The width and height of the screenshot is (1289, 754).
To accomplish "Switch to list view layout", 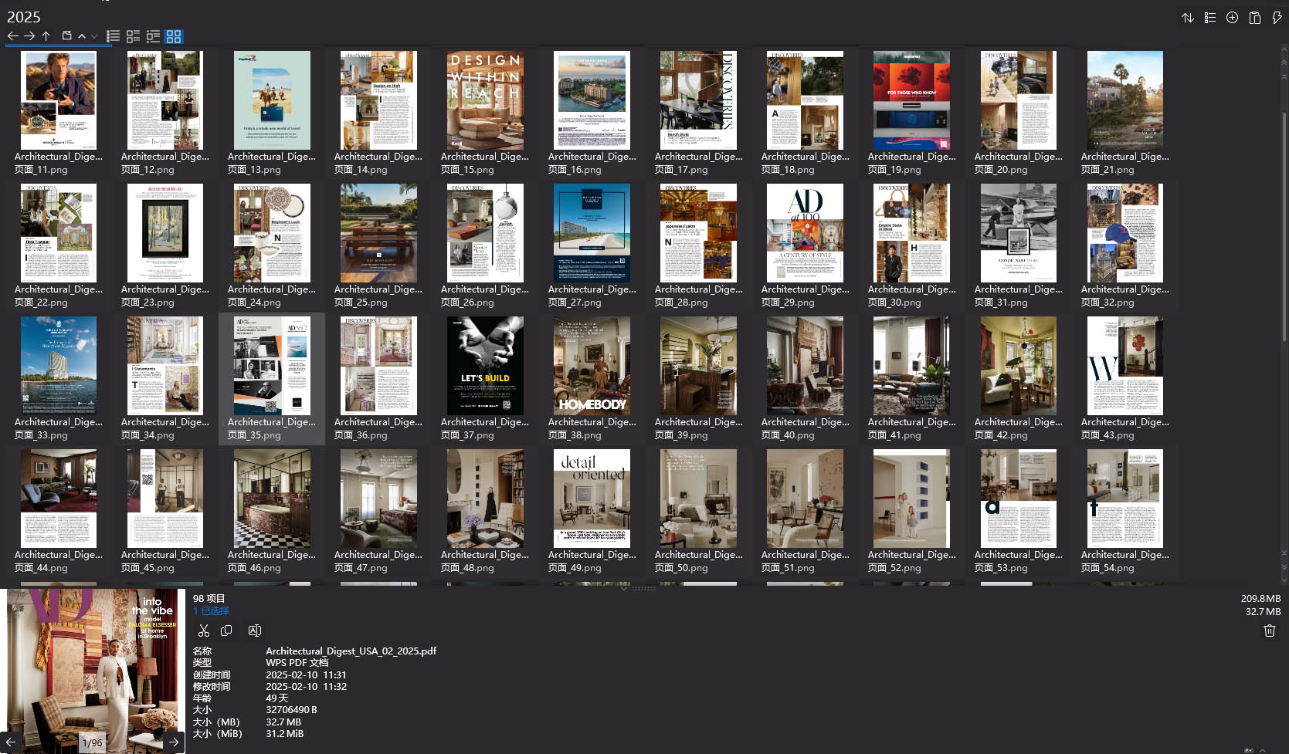I will click(113, 36).
